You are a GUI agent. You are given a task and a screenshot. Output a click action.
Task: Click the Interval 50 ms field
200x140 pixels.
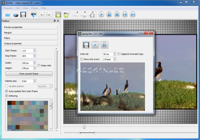click(x=108, y=54)
